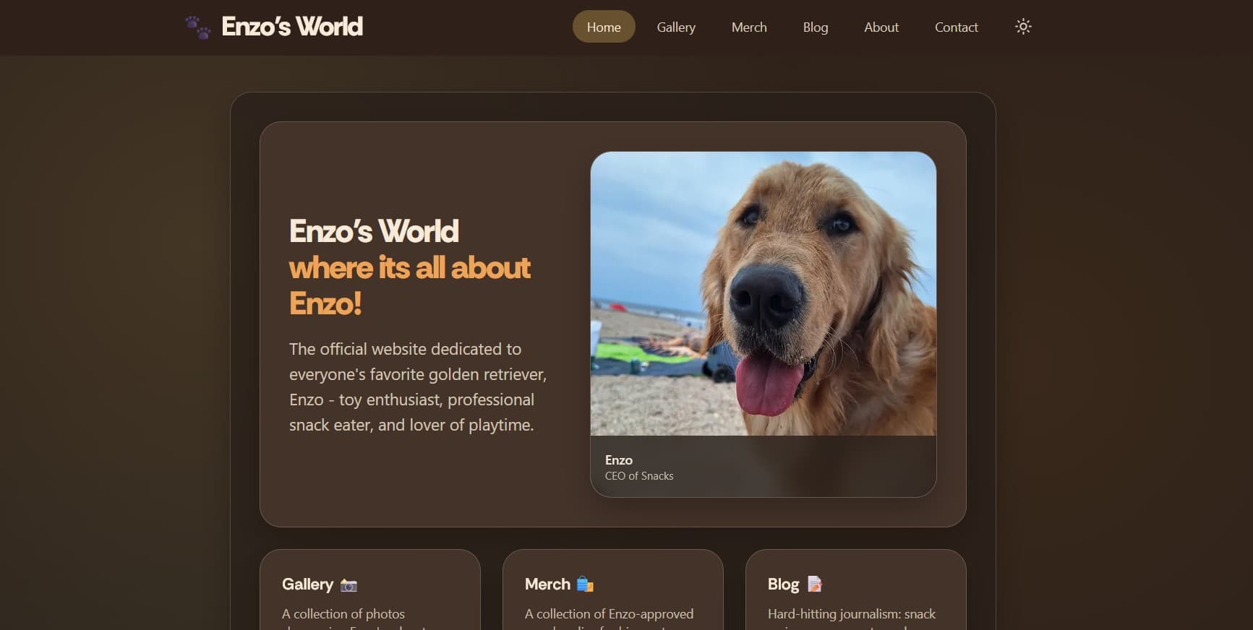
Task: Select the Home nav tab
Action: coord(604,27)
